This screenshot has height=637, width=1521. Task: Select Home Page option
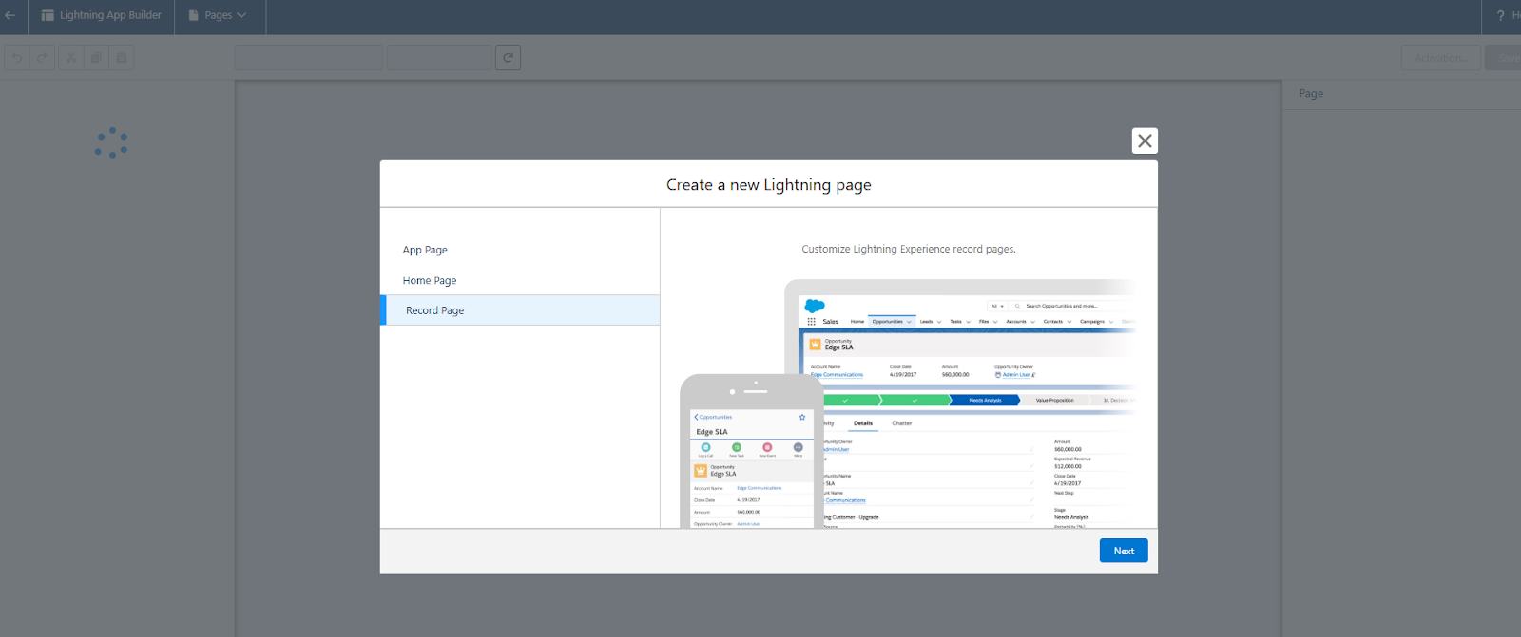[430, 280]
